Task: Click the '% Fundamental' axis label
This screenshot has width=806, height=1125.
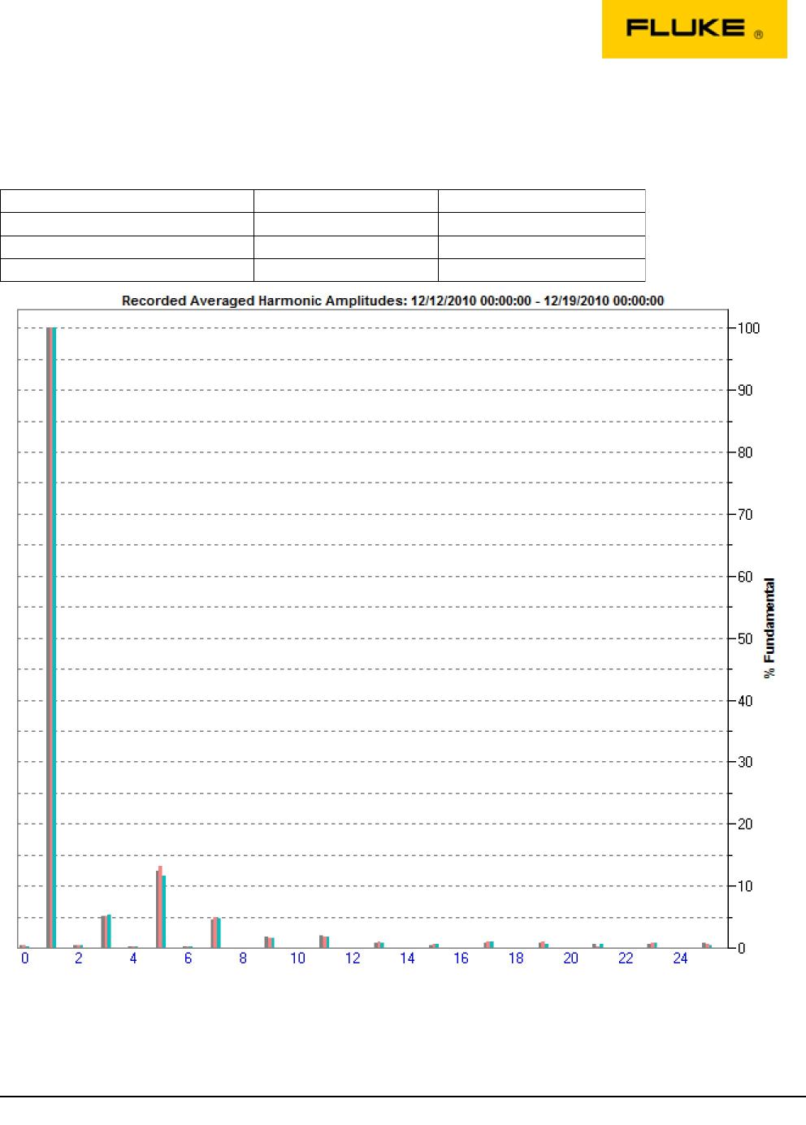Action: click(769, 628)
